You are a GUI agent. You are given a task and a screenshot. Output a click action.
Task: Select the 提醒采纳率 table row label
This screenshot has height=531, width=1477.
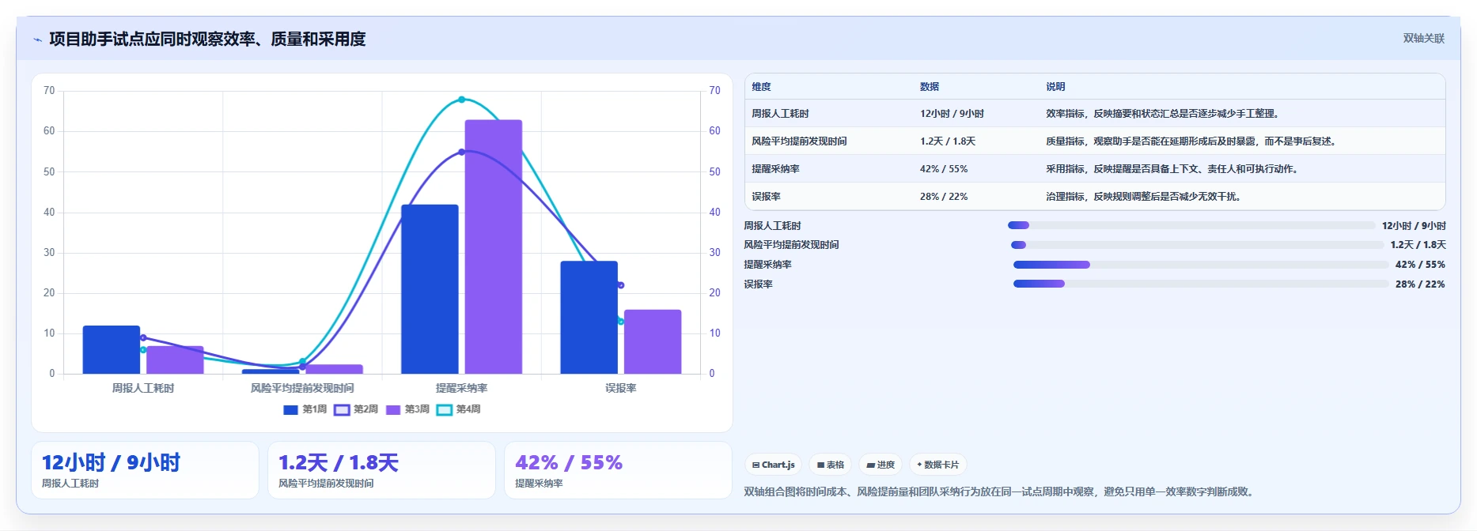(x=775, y=169)
